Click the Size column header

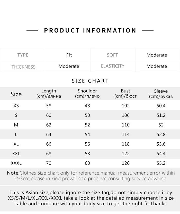pyautogui.click(x=16, y=94)
